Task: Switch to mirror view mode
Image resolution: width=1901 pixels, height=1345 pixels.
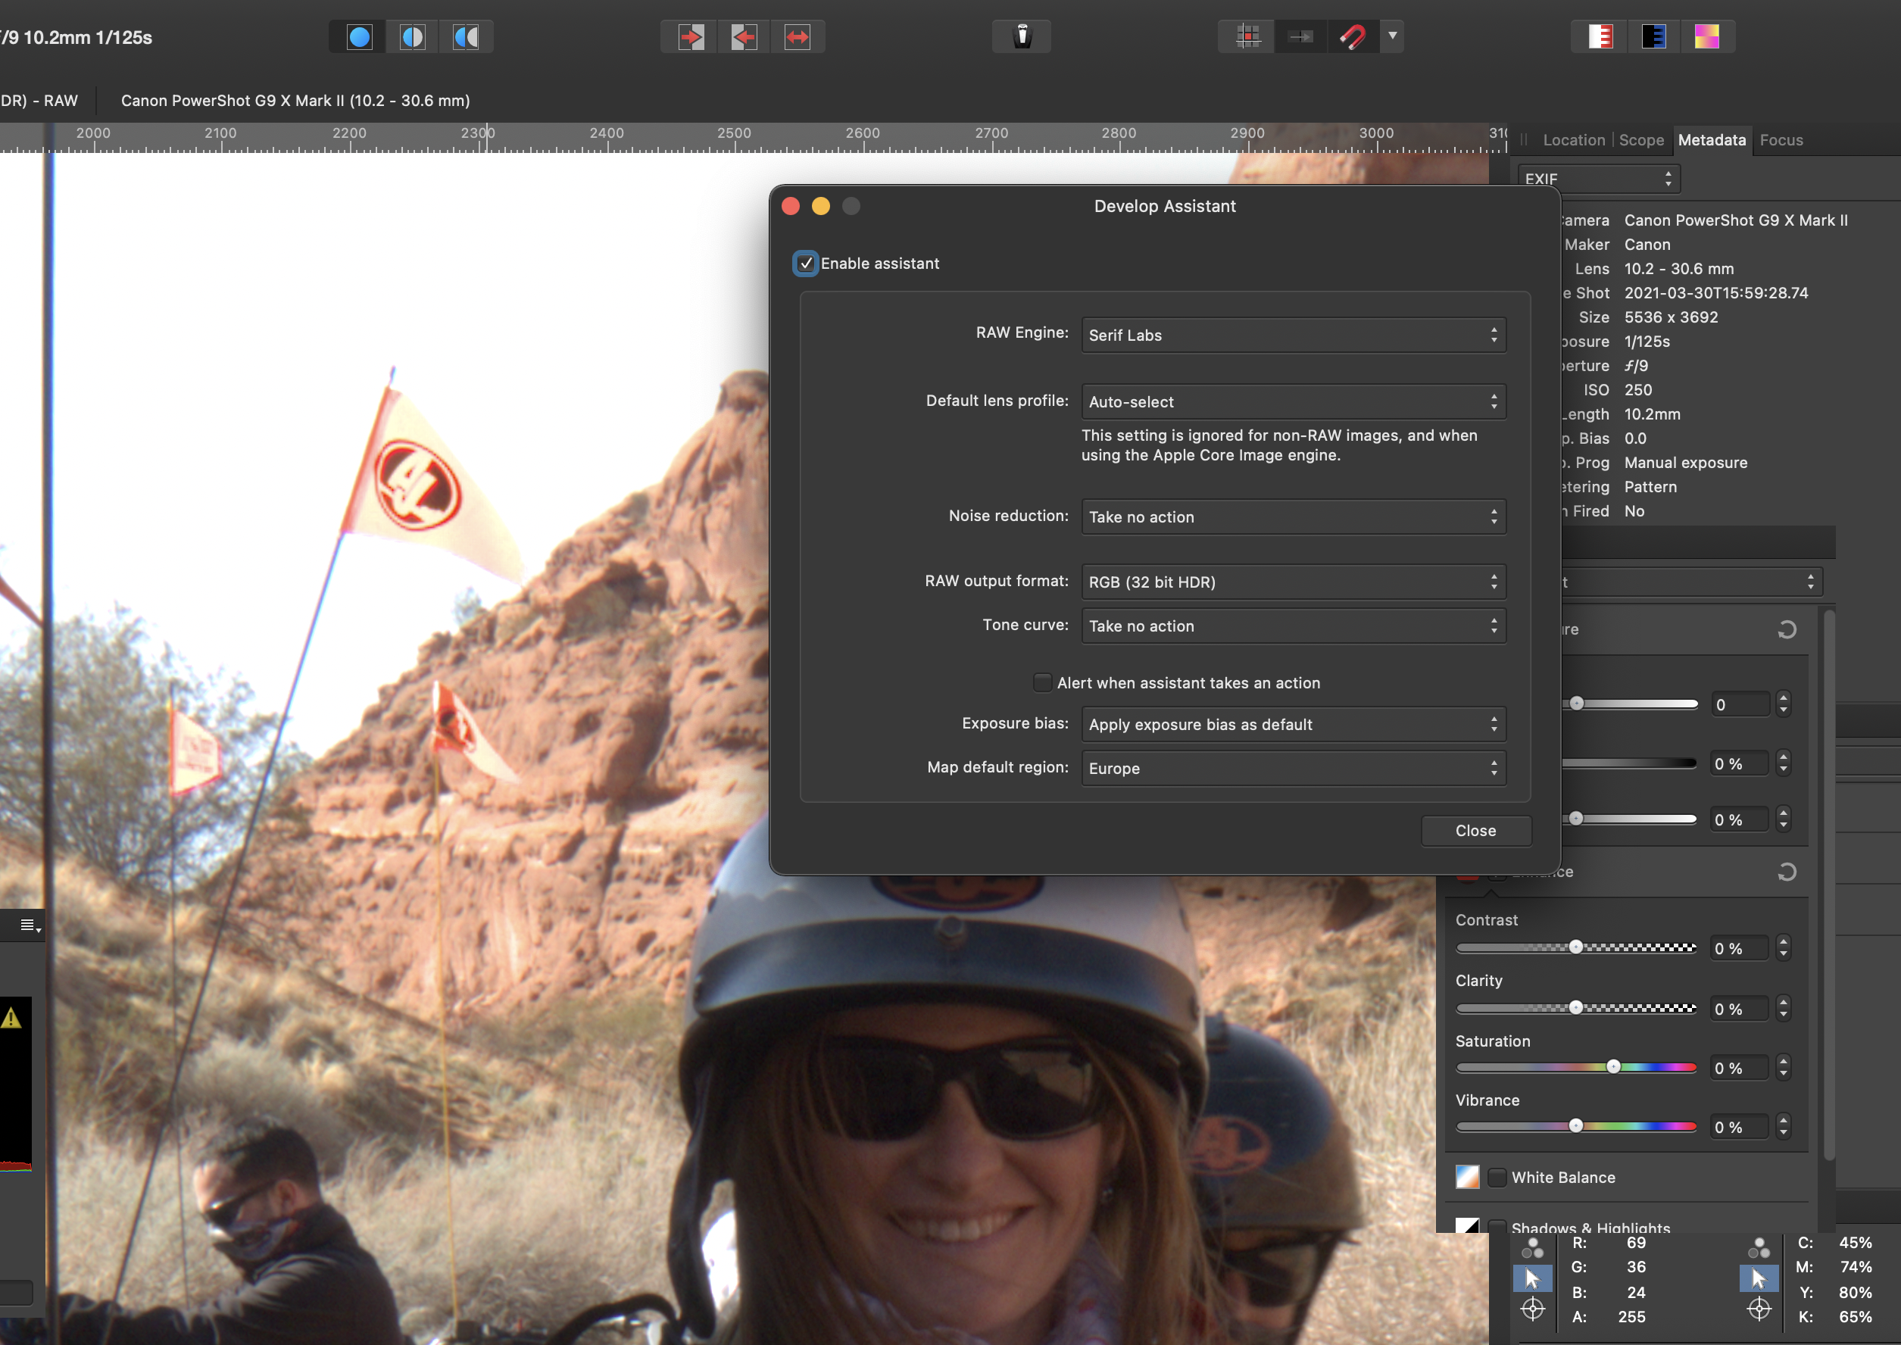Action: click(x=466, y=37)
